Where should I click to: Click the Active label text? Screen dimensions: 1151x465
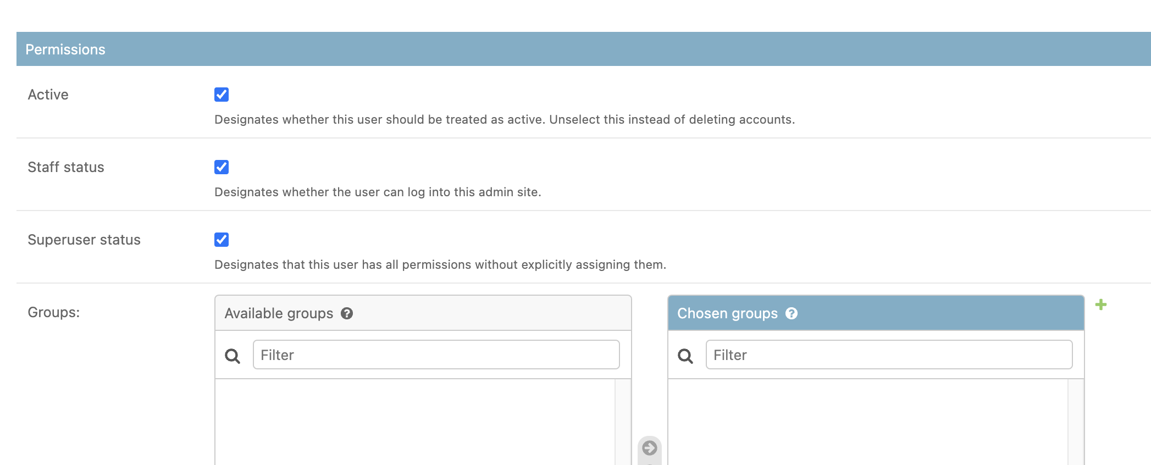[48, 95]
